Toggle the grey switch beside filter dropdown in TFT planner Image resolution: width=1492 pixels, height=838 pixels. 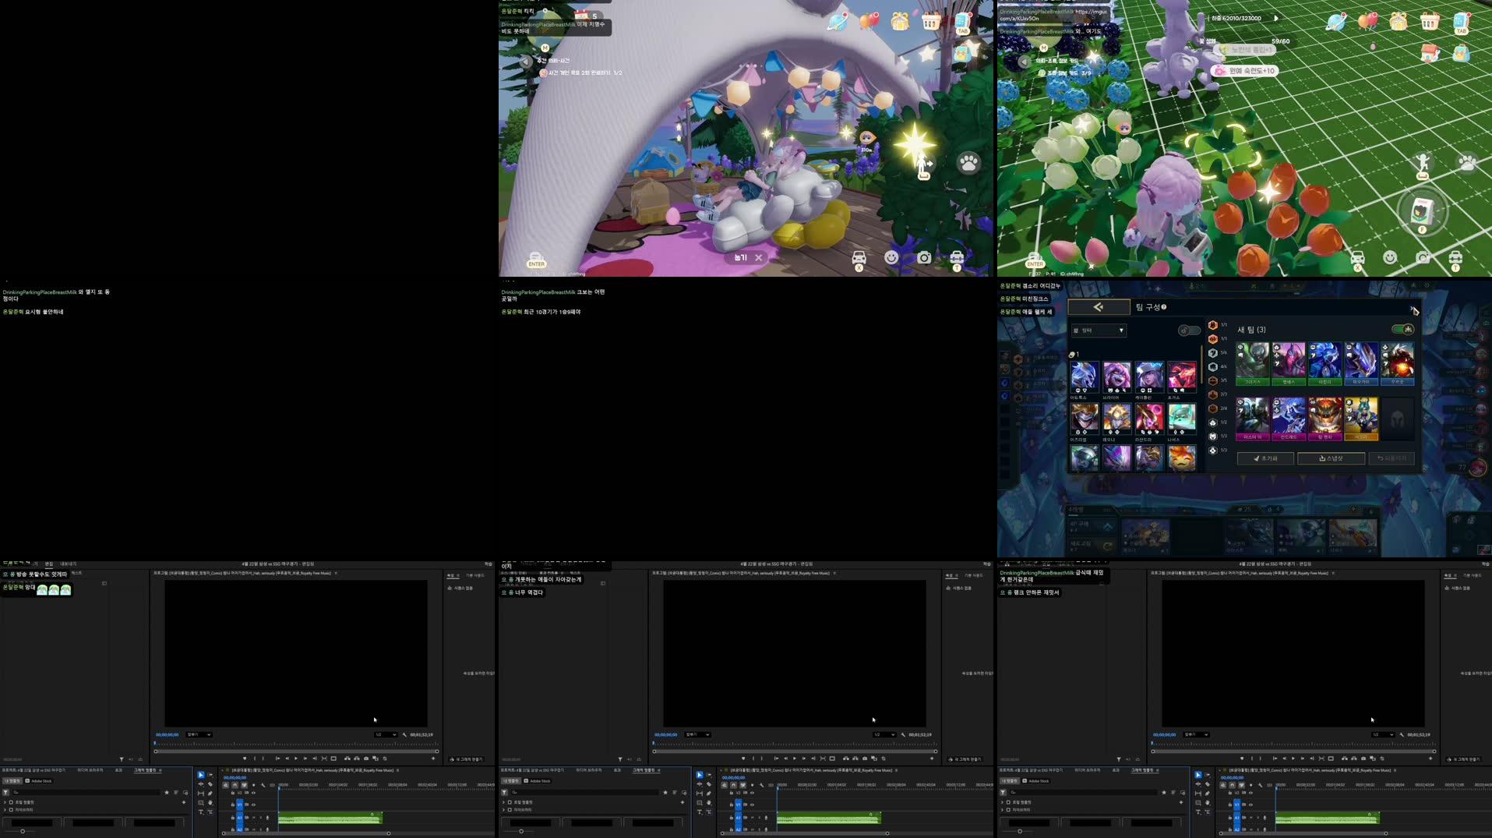[x=1189, y=331]
